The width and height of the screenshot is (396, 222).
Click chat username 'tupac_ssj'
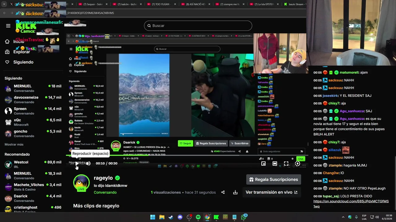331,196
